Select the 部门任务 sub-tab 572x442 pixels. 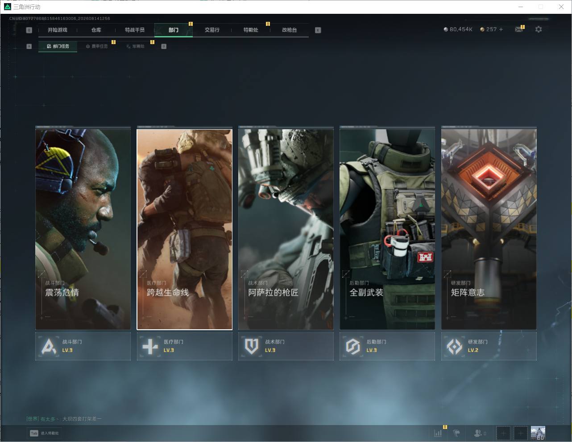(x=58, y=46)
